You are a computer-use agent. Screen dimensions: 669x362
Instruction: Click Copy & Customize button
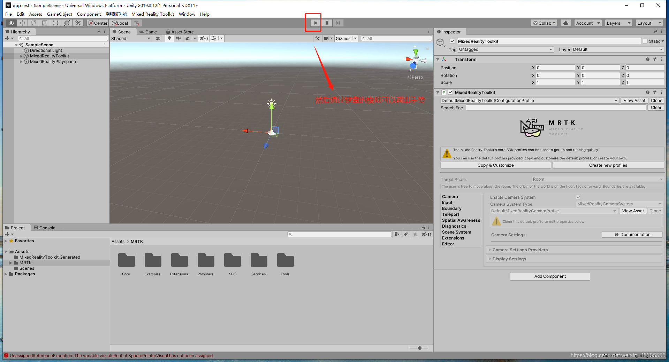point(495,165)
